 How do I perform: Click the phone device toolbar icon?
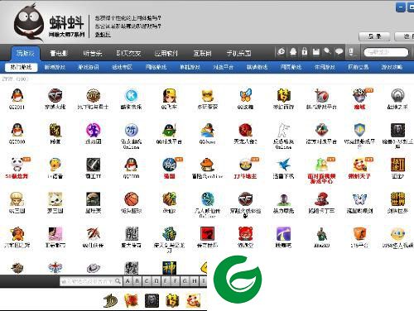[351, 51]
